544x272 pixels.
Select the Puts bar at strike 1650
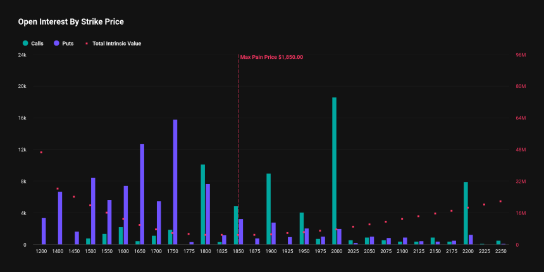(142, 194)
